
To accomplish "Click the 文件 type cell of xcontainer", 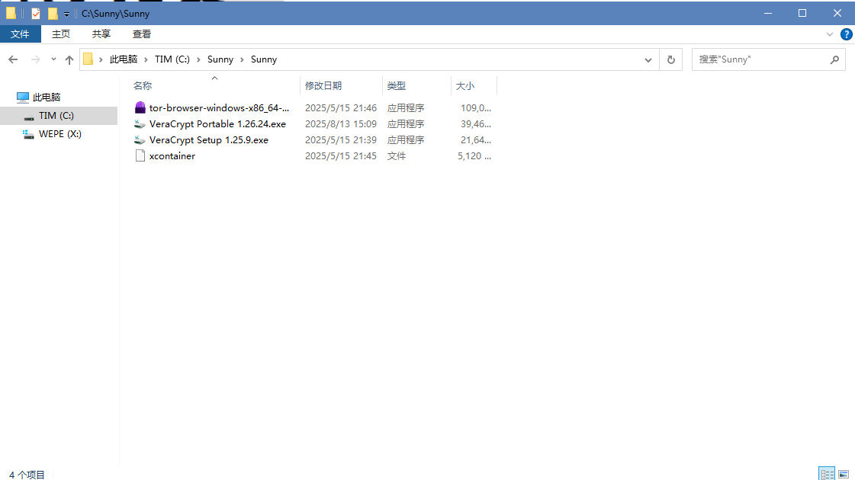I will [x=397, y=156].
